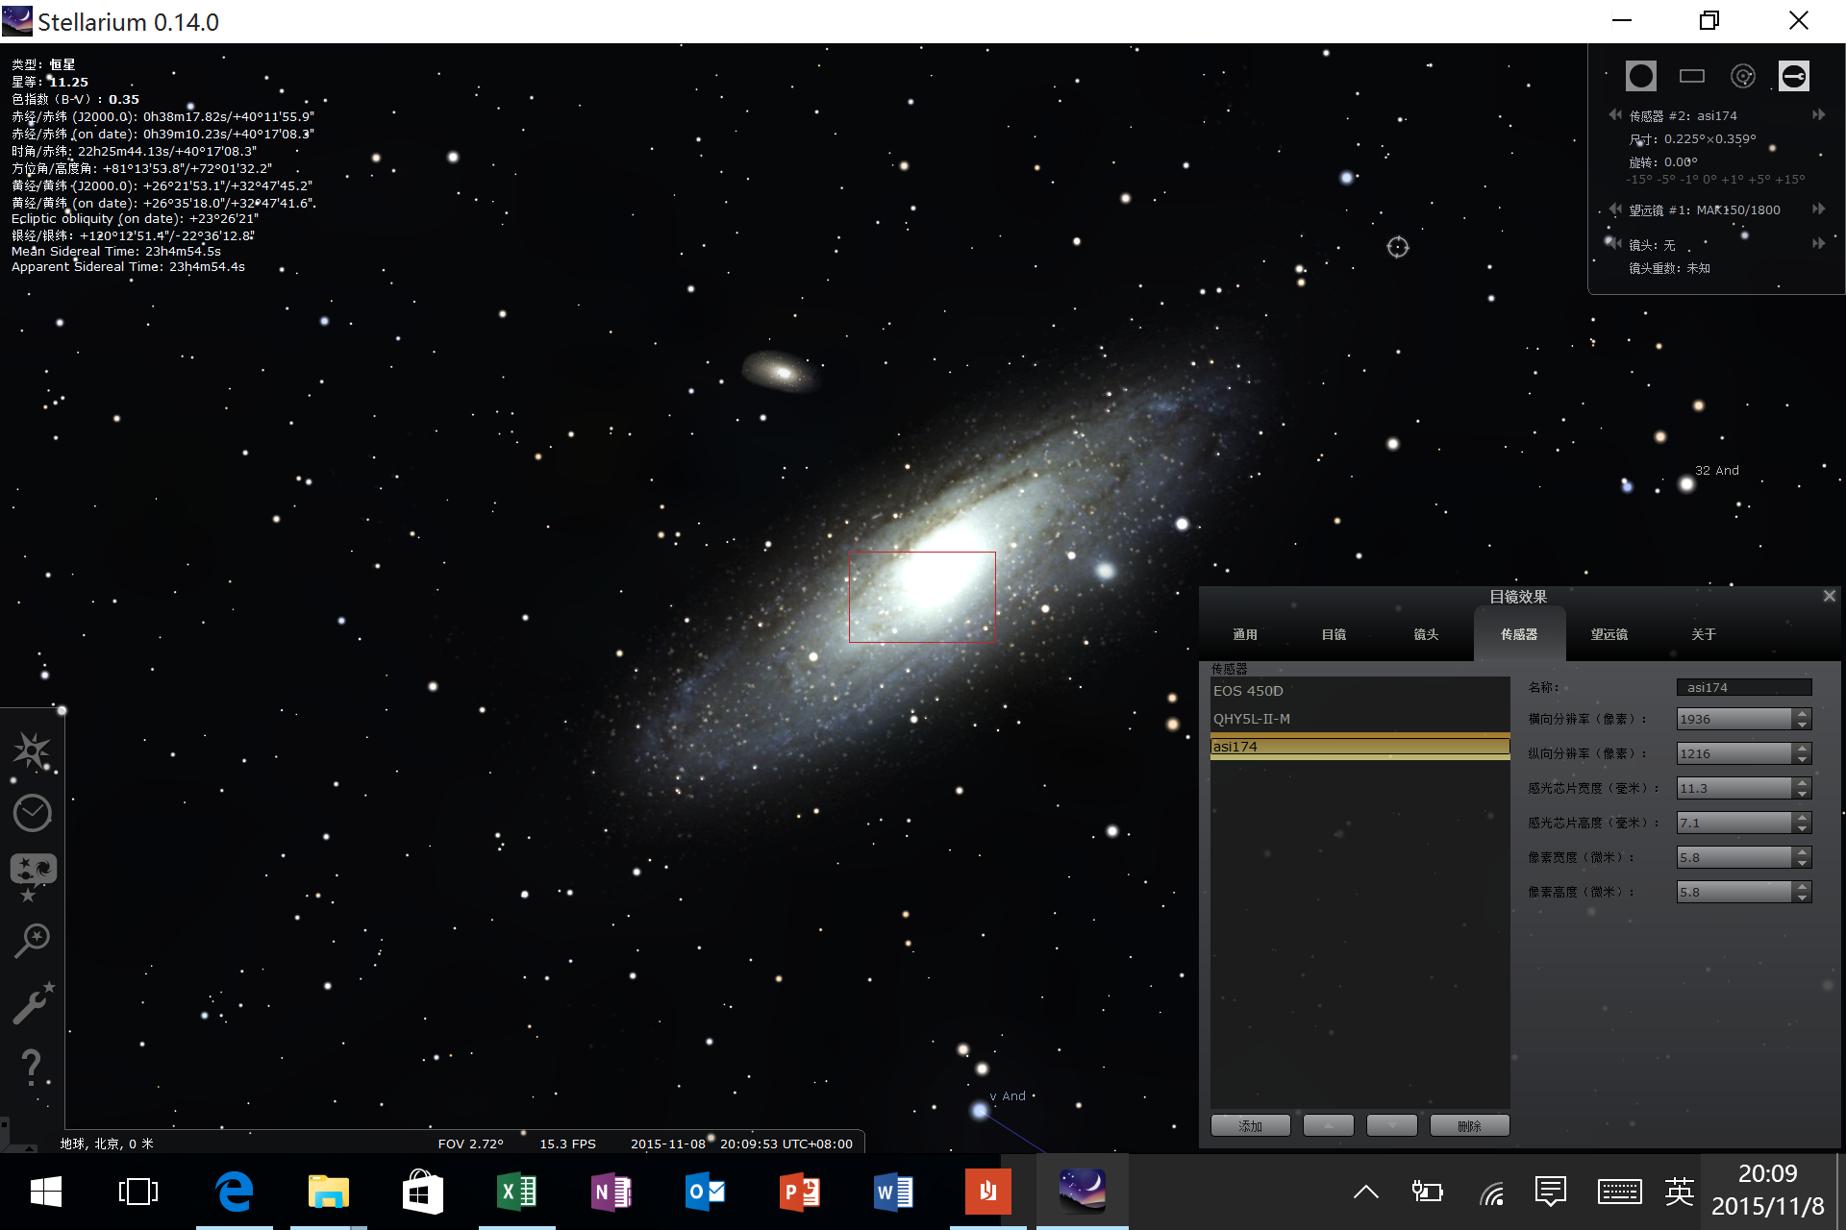Rotate sensor by -5°
The height and width of the screenshot is (1230, 1846).
tap(1666, 180)
